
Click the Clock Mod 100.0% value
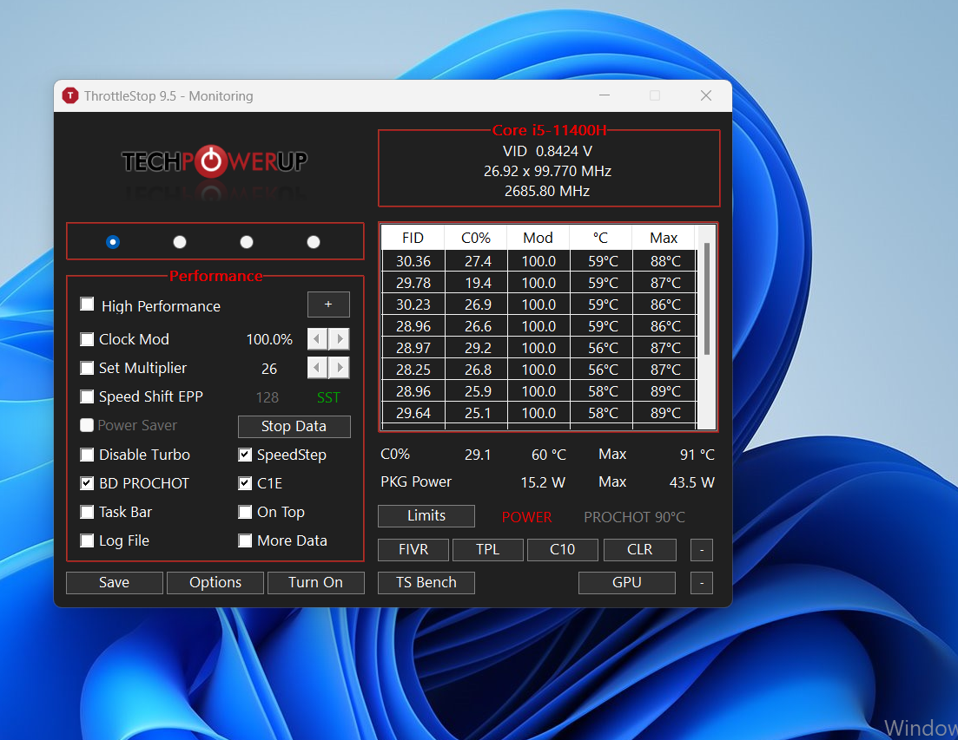(269, 339)
